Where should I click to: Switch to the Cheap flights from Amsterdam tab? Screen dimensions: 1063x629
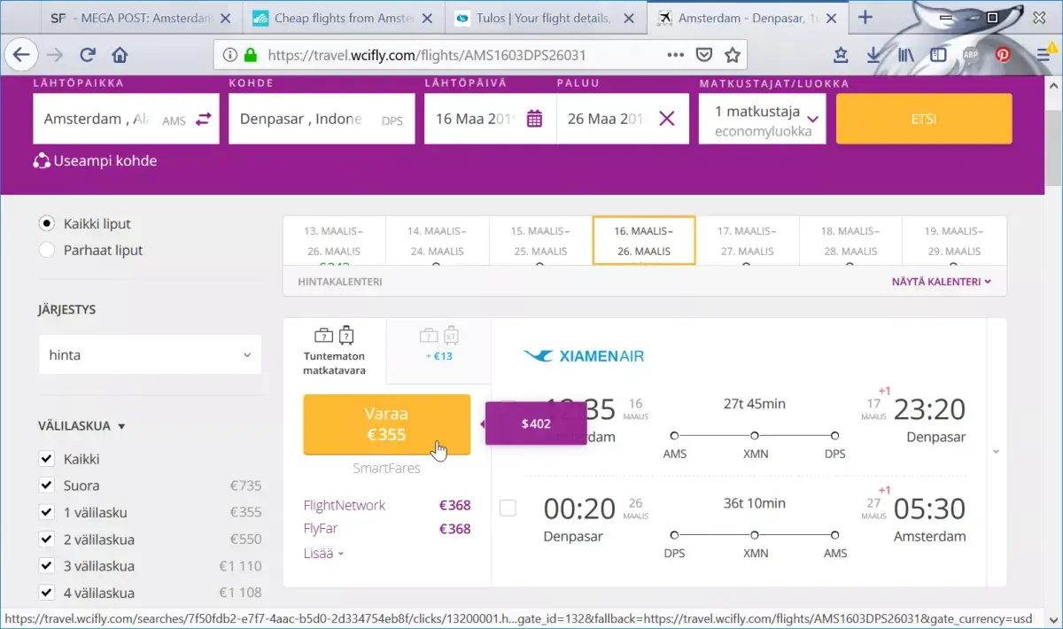pyautogui.click(x=344, y=18)
